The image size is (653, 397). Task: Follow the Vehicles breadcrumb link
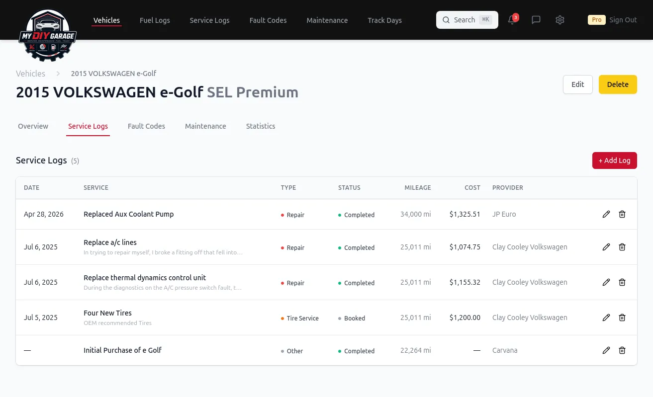click(30, 74)
